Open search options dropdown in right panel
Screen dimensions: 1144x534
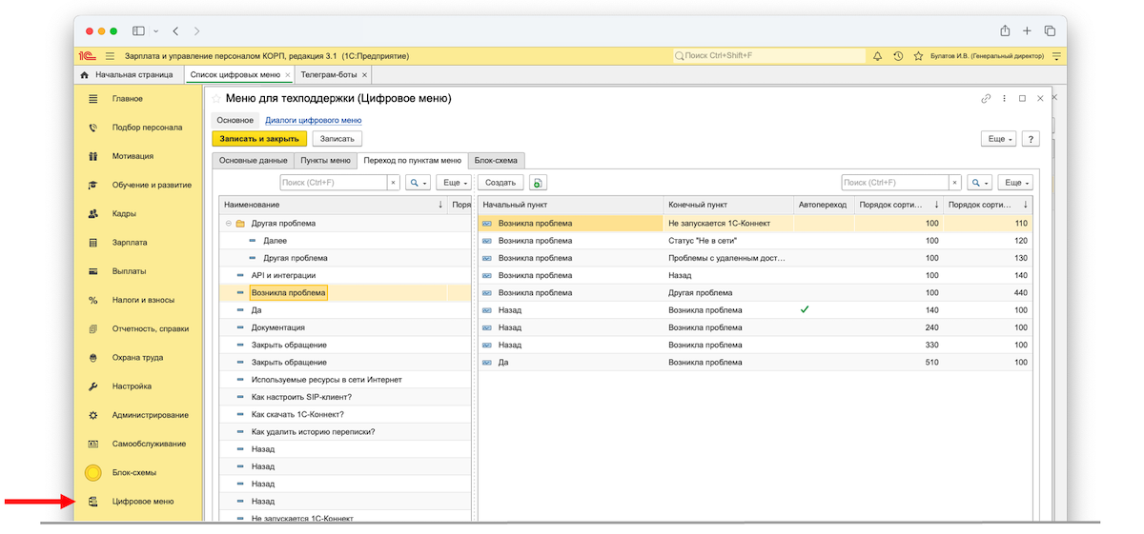point(979,183)
